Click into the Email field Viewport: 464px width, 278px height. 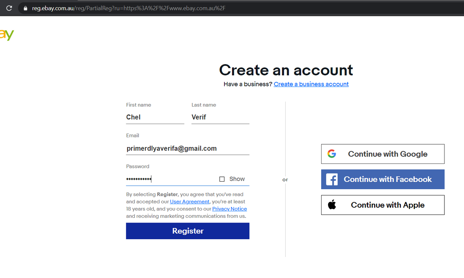[187, 148]
